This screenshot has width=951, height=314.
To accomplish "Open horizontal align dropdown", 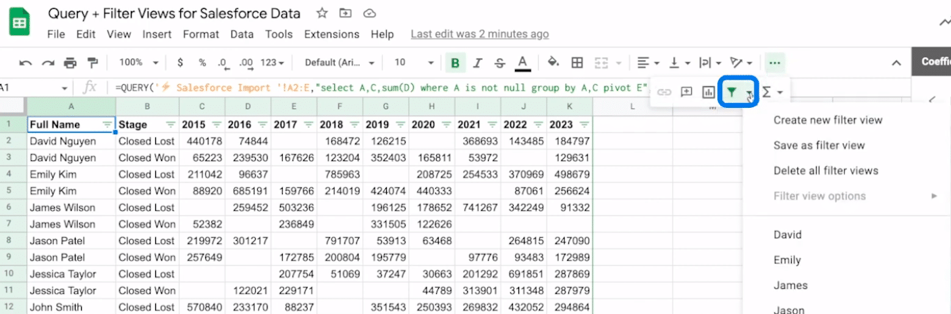I will pos(649,63).
